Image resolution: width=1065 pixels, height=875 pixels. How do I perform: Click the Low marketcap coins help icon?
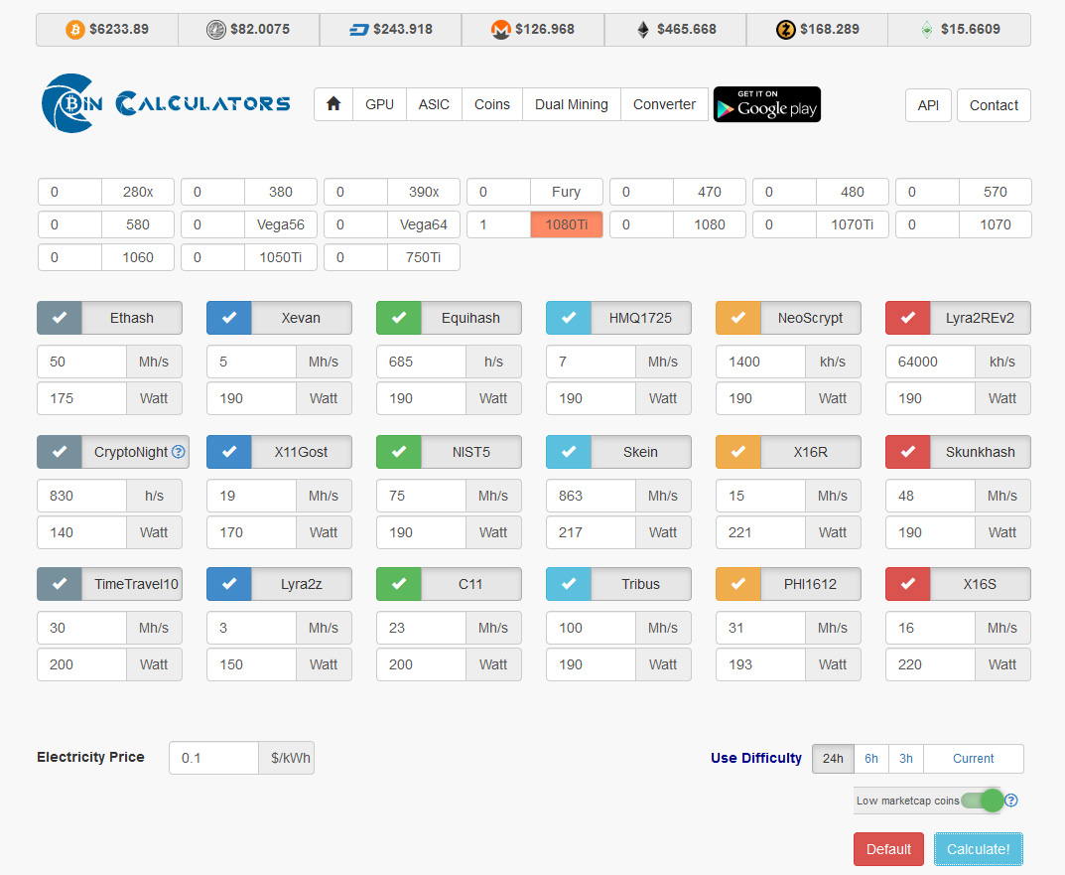pyautogui.click(x=1010, y=801)
